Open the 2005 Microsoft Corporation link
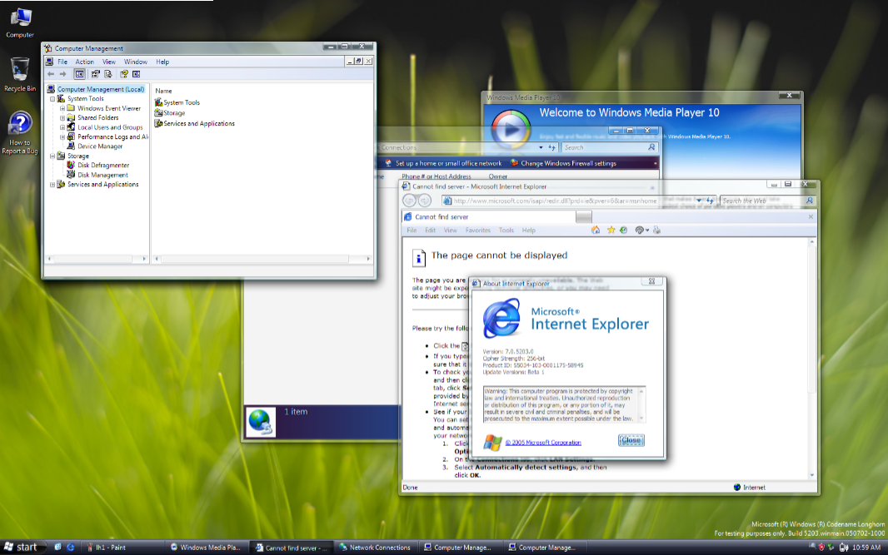This screenshot has height=555, width=888. click(x=543, y=443)
